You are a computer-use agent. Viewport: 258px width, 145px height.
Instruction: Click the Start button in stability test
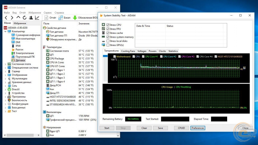107,128
